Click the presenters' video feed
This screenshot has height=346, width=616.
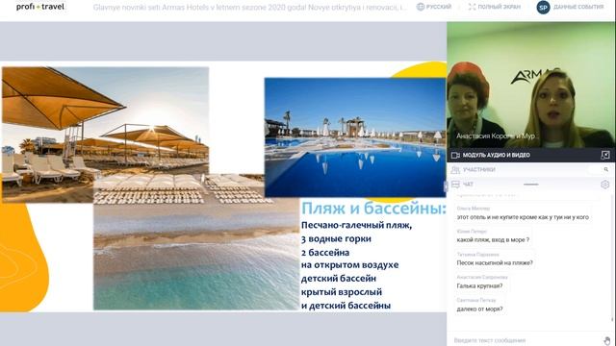[x=530, y=85]
